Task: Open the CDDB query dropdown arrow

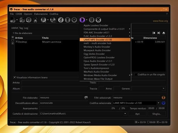Action: (48, 20)
